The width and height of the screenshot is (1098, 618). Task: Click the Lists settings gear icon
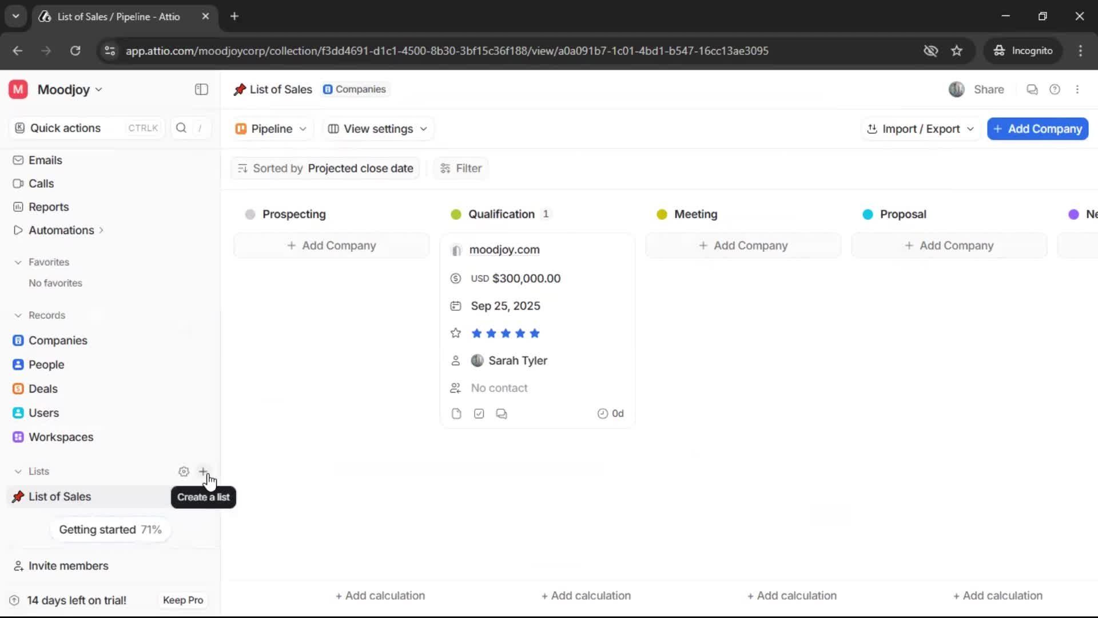pyautogui.click(x=184, y=471)
